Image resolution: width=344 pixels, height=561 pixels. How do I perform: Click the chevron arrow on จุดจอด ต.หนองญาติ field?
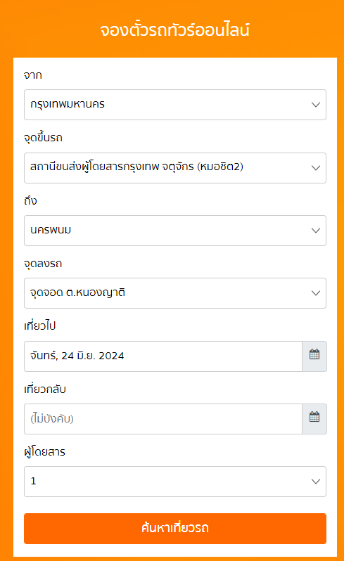(316, 293)
